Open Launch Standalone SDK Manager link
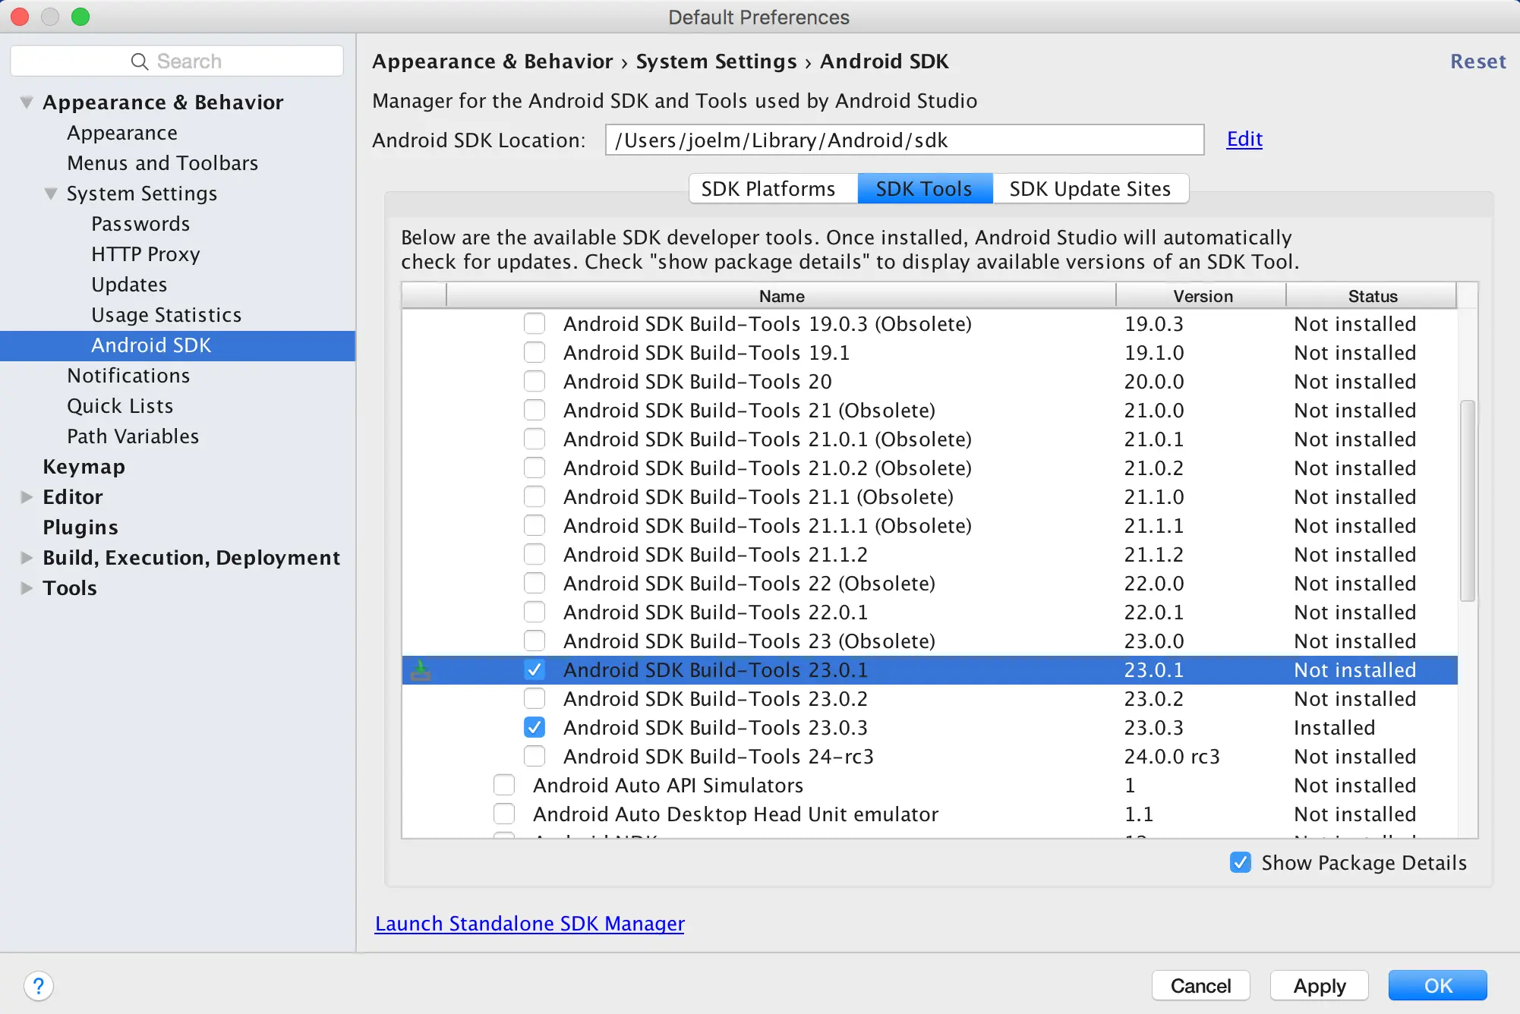 [x=529, y=924]
